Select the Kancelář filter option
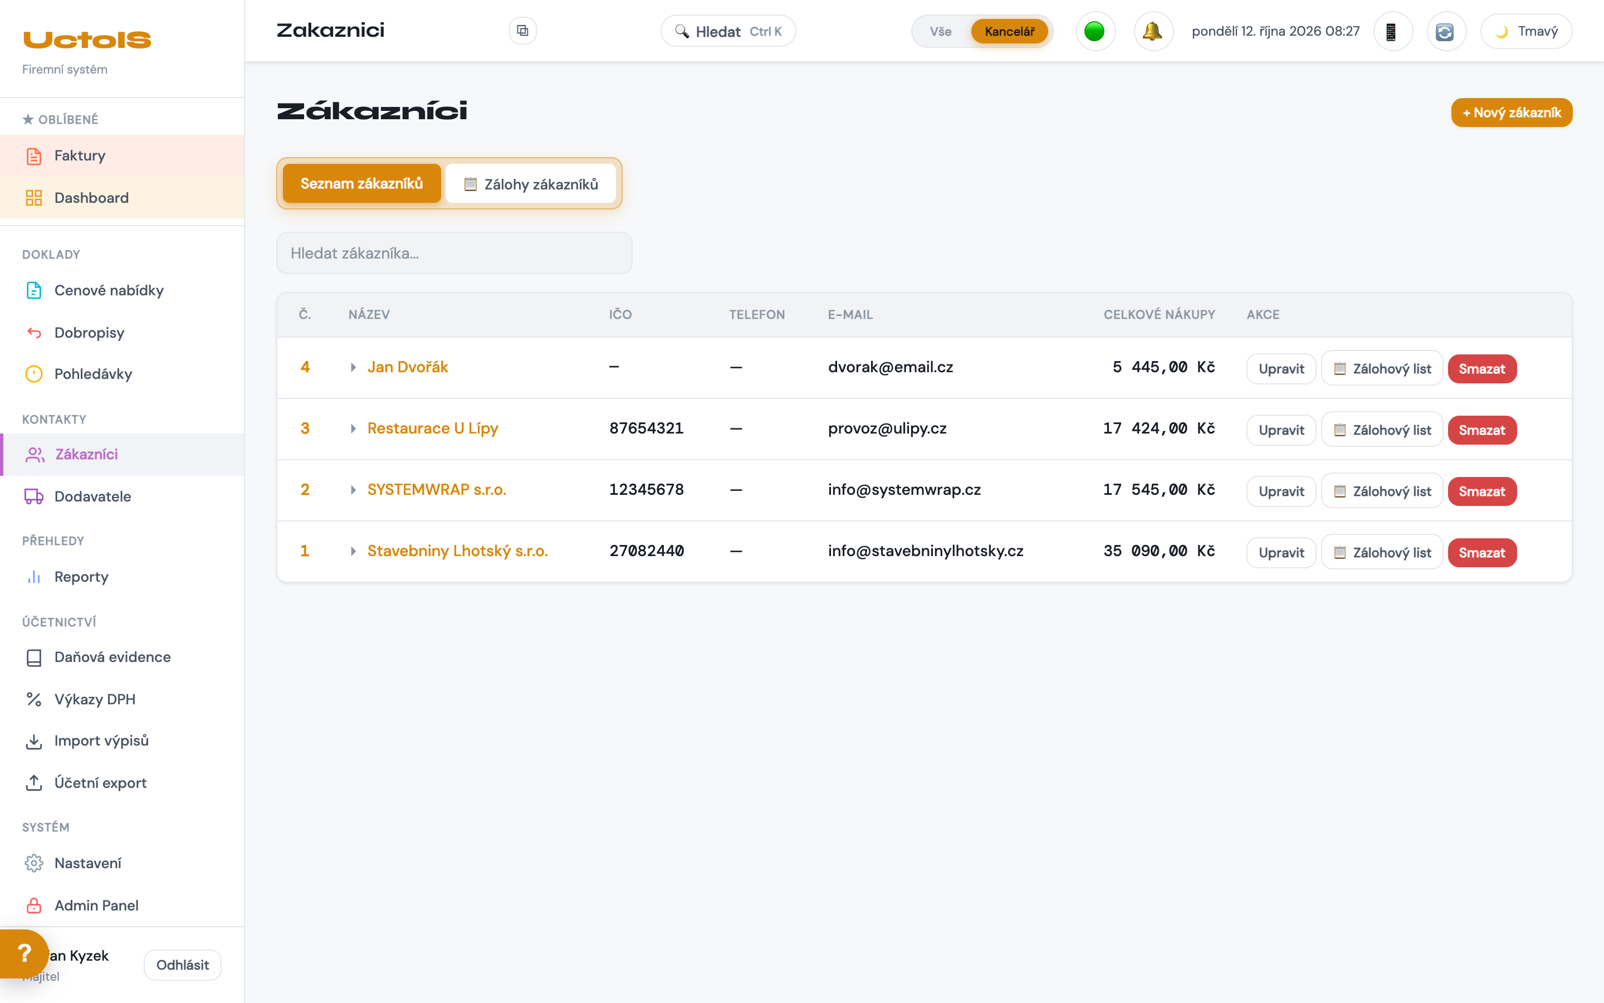Image resolution: width=1604 pixels, height=1003 pixels. click(1009, 31)
